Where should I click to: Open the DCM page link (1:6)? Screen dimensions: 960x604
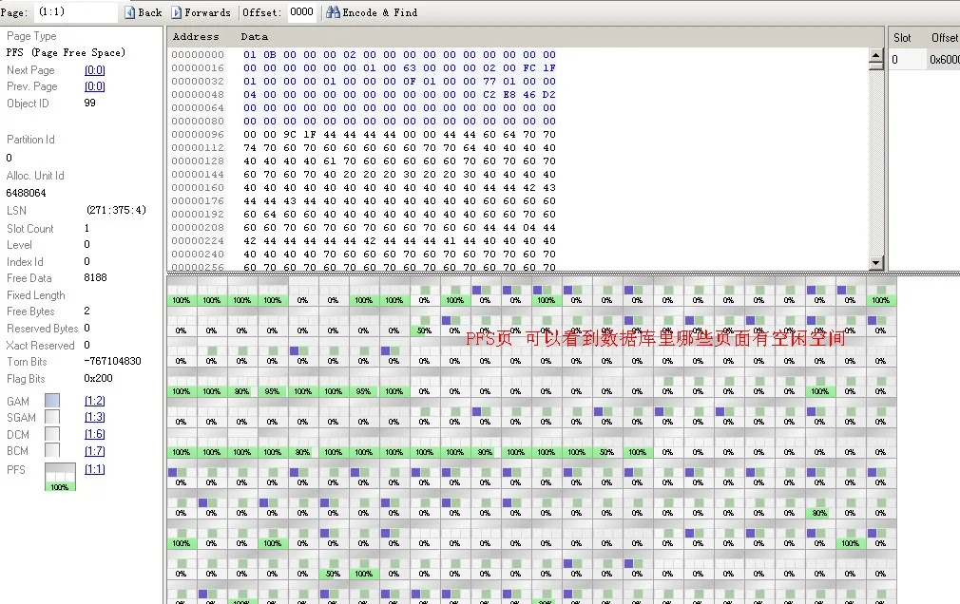[94, 434]
